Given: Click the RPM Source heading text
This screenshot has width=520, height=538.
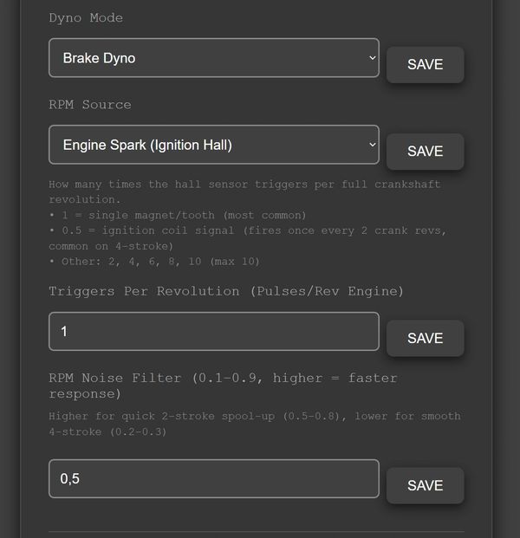Looking at the screenshot, I should click(x=90, y=105).
